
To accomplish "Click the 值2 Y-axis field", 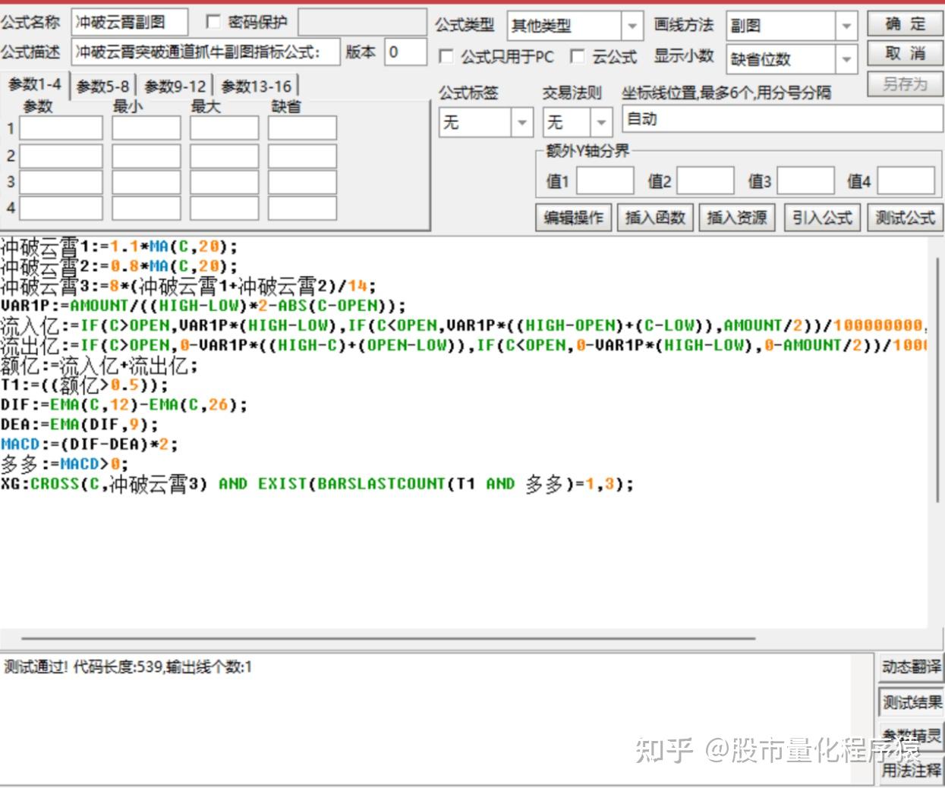I will (705, 181).
